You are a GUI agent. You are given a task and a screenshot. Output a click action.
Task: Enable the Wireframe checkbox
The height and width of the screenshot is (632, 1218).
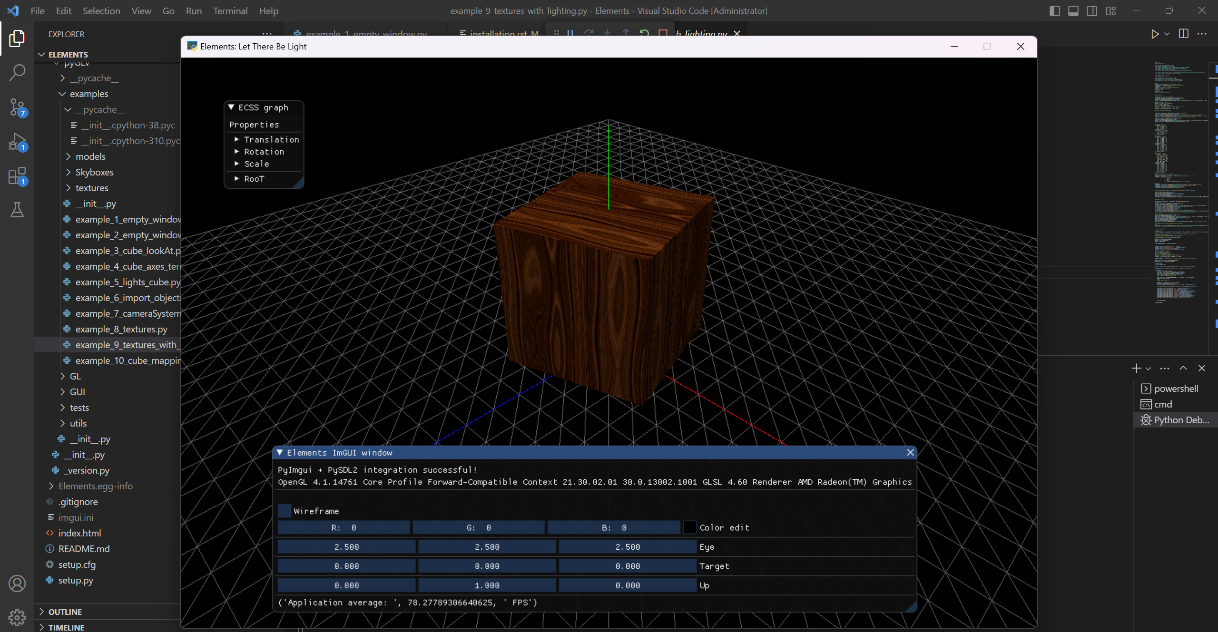pos(285,511)
